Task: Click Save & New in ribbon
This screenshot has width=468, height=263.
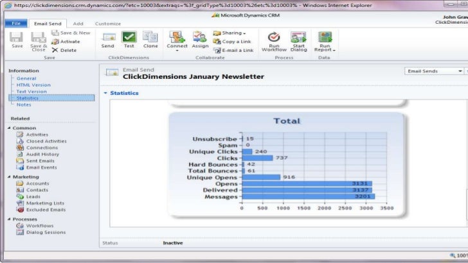Action: (x=71, y=33)
